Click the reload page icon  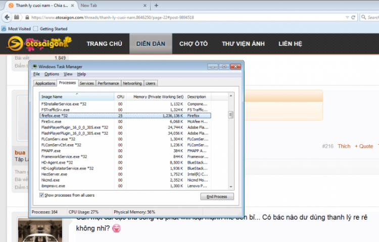353,17
